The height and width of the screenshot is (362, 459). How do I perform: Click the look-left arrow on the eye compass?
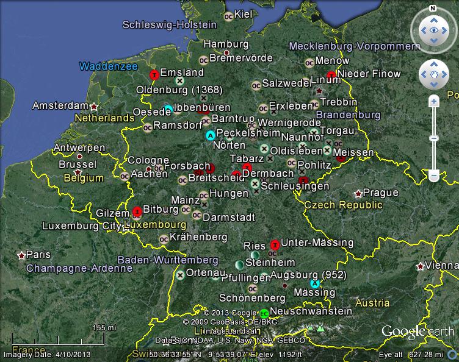424,30
